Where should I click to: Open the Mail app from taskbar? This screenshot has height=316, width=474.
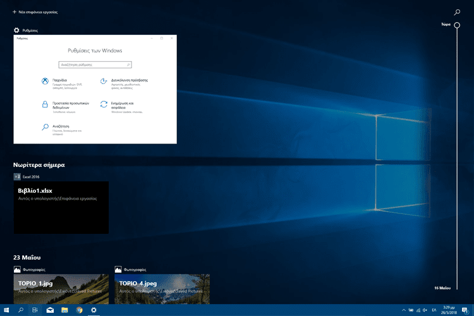pyautogui.click(x=50, y=310)
